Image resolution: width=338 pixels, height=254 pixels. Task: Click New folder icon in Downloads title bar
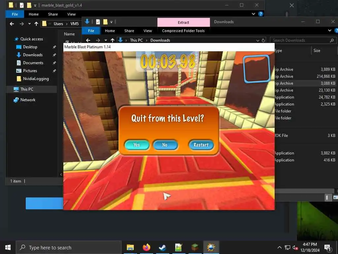point(105,22)
